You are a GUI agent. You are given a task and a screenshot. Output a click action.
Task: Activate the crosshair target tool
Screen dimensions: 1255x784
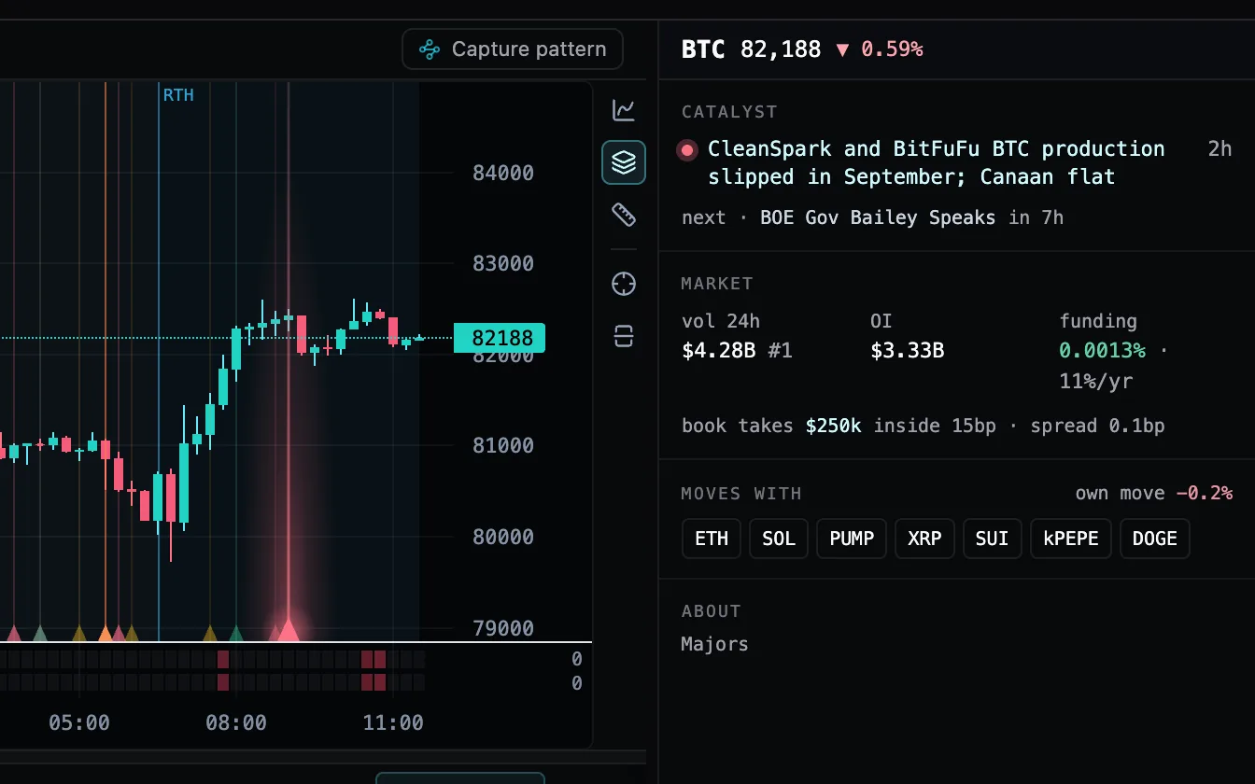point(624,284)
